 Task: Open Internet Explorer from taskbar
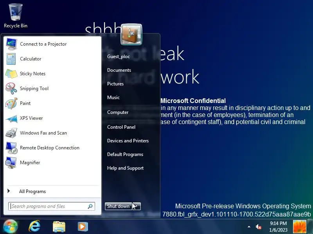click(x=34, y=227)
